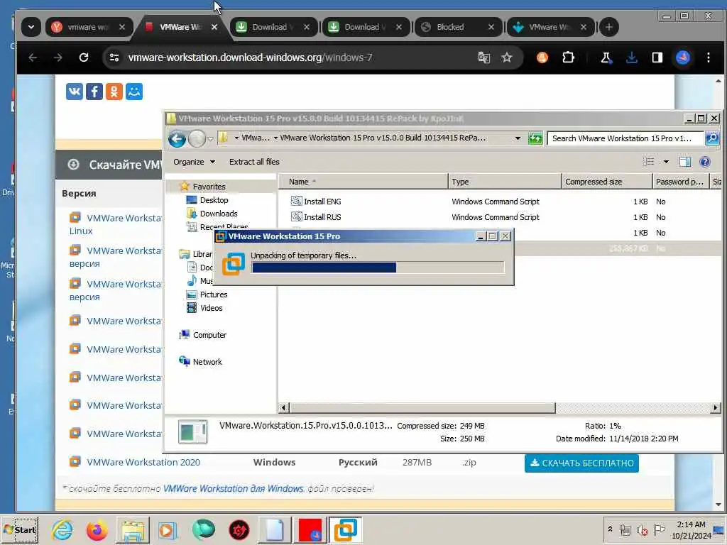
Task: Open Chrome three-dot menu
Action: [x=708, y=57]
